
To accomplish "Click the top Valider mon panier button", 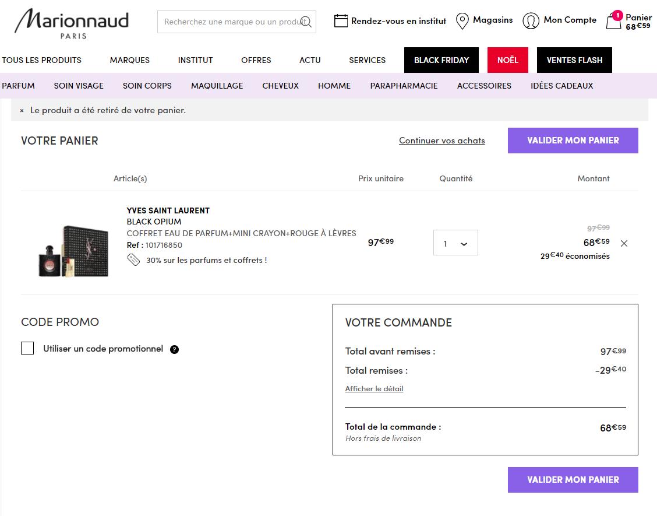I will [x=573, y=141].
